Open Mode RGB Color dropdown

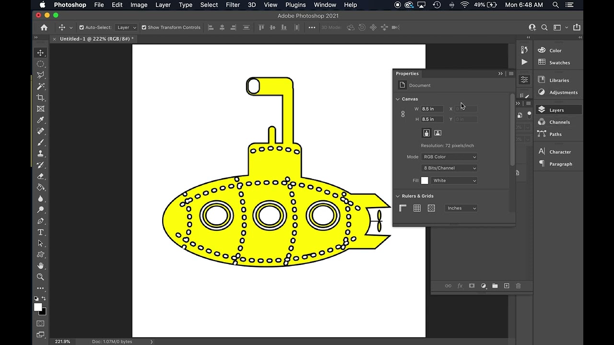click(449, 157)
